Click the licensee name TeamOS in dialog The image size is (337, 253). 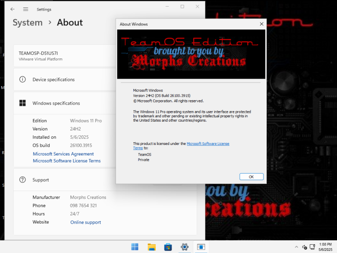tap(145, 155)
